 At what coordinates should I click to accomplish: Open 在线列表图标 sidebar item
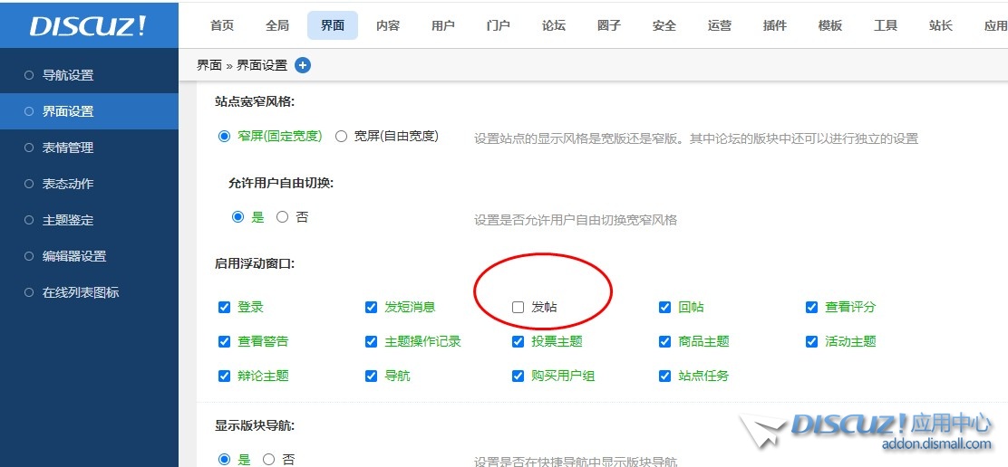tap(90, 292)
